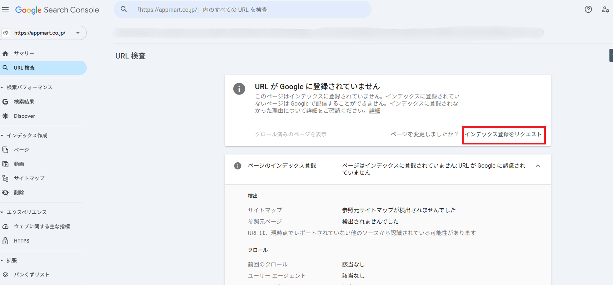Image resolution: width=613 pixels, height=285 pixels.
Task: Open the hamburger main menu
Action: point(5,10)
